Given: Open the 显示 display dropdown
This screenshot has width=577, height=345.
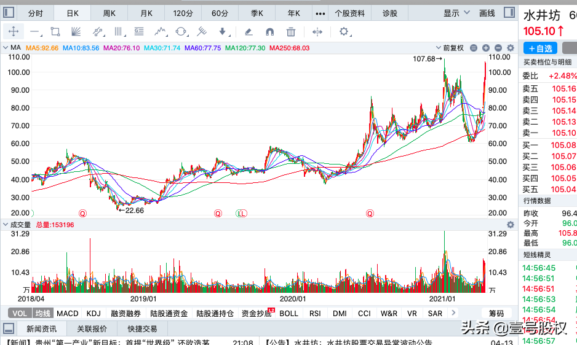Looking at the screenshot, I should point(456,14).
